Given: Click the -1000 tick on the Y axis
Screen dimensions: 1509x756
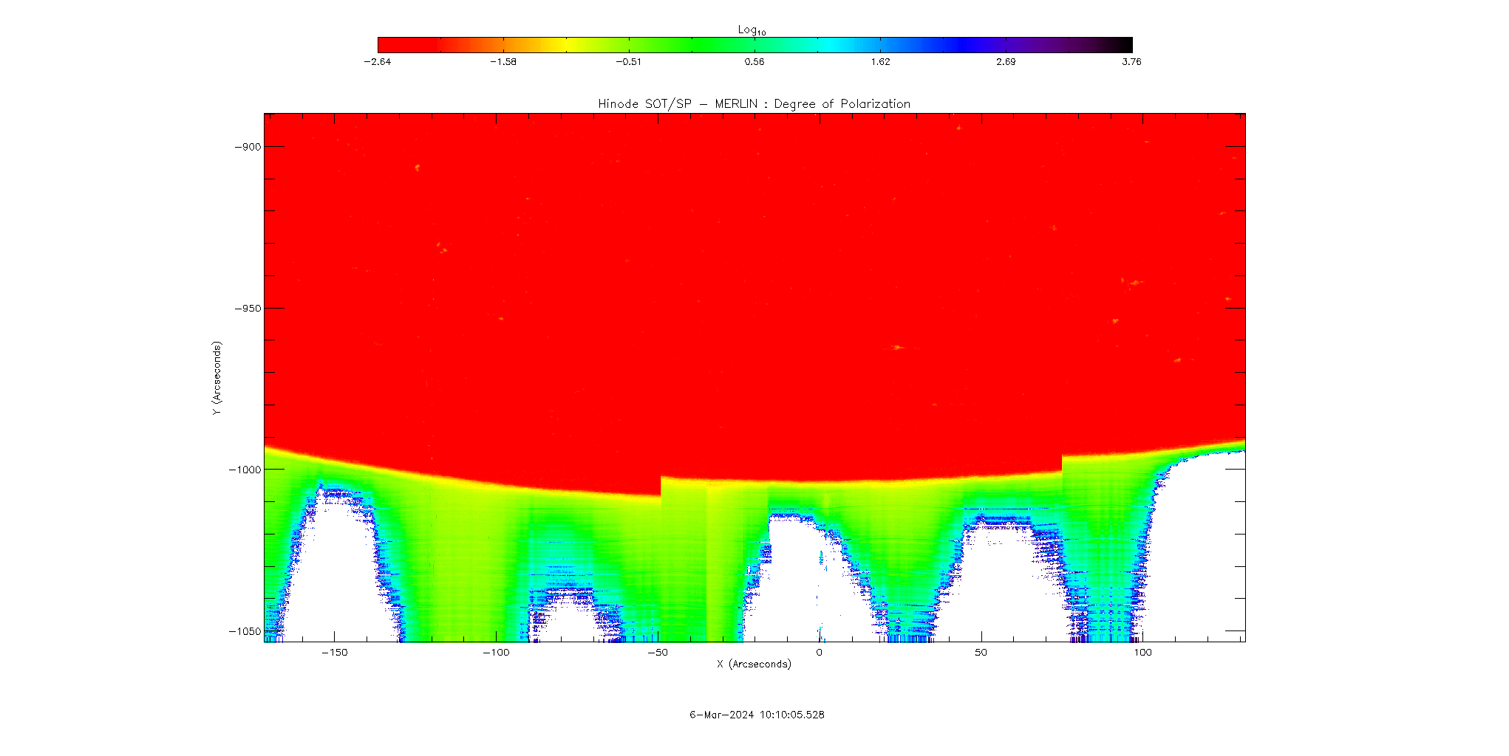Looking at the screenshot, I should coord(245,470).
